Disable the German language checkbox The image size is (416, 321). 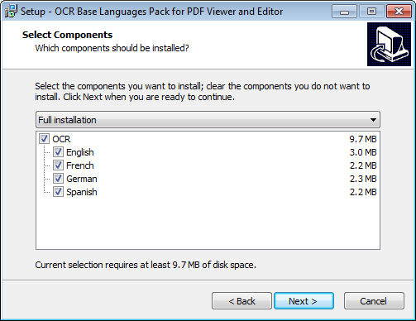point(58,179)
